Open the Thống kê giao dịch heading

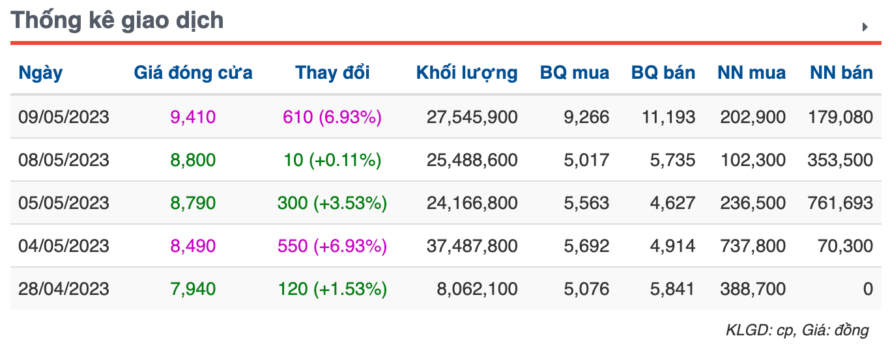(x=118, y=21)
